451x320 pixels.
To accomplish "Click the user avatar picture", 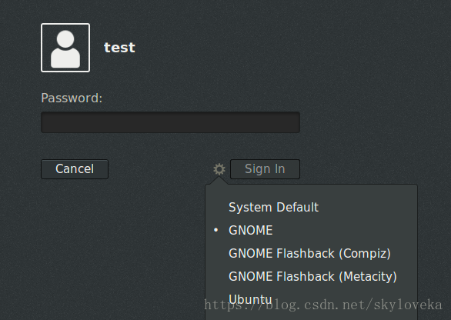I will point(65,48).
